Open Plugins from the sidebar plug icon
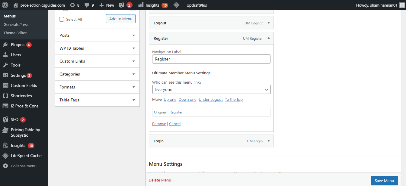 (x=5, y=45)
